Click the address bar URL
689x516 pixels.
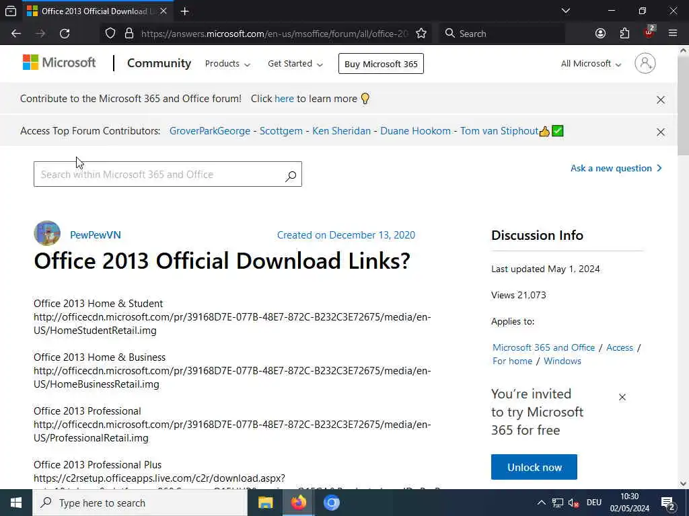[275, 34]
